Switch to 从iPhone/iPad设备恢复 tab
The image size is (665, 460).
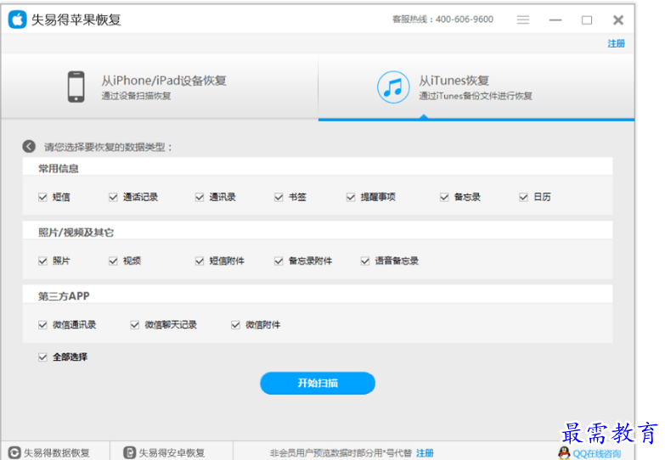click(x=160, y=87)
